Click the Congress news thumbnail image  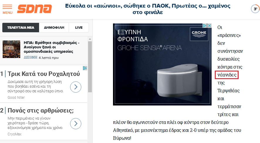[11, 49]
